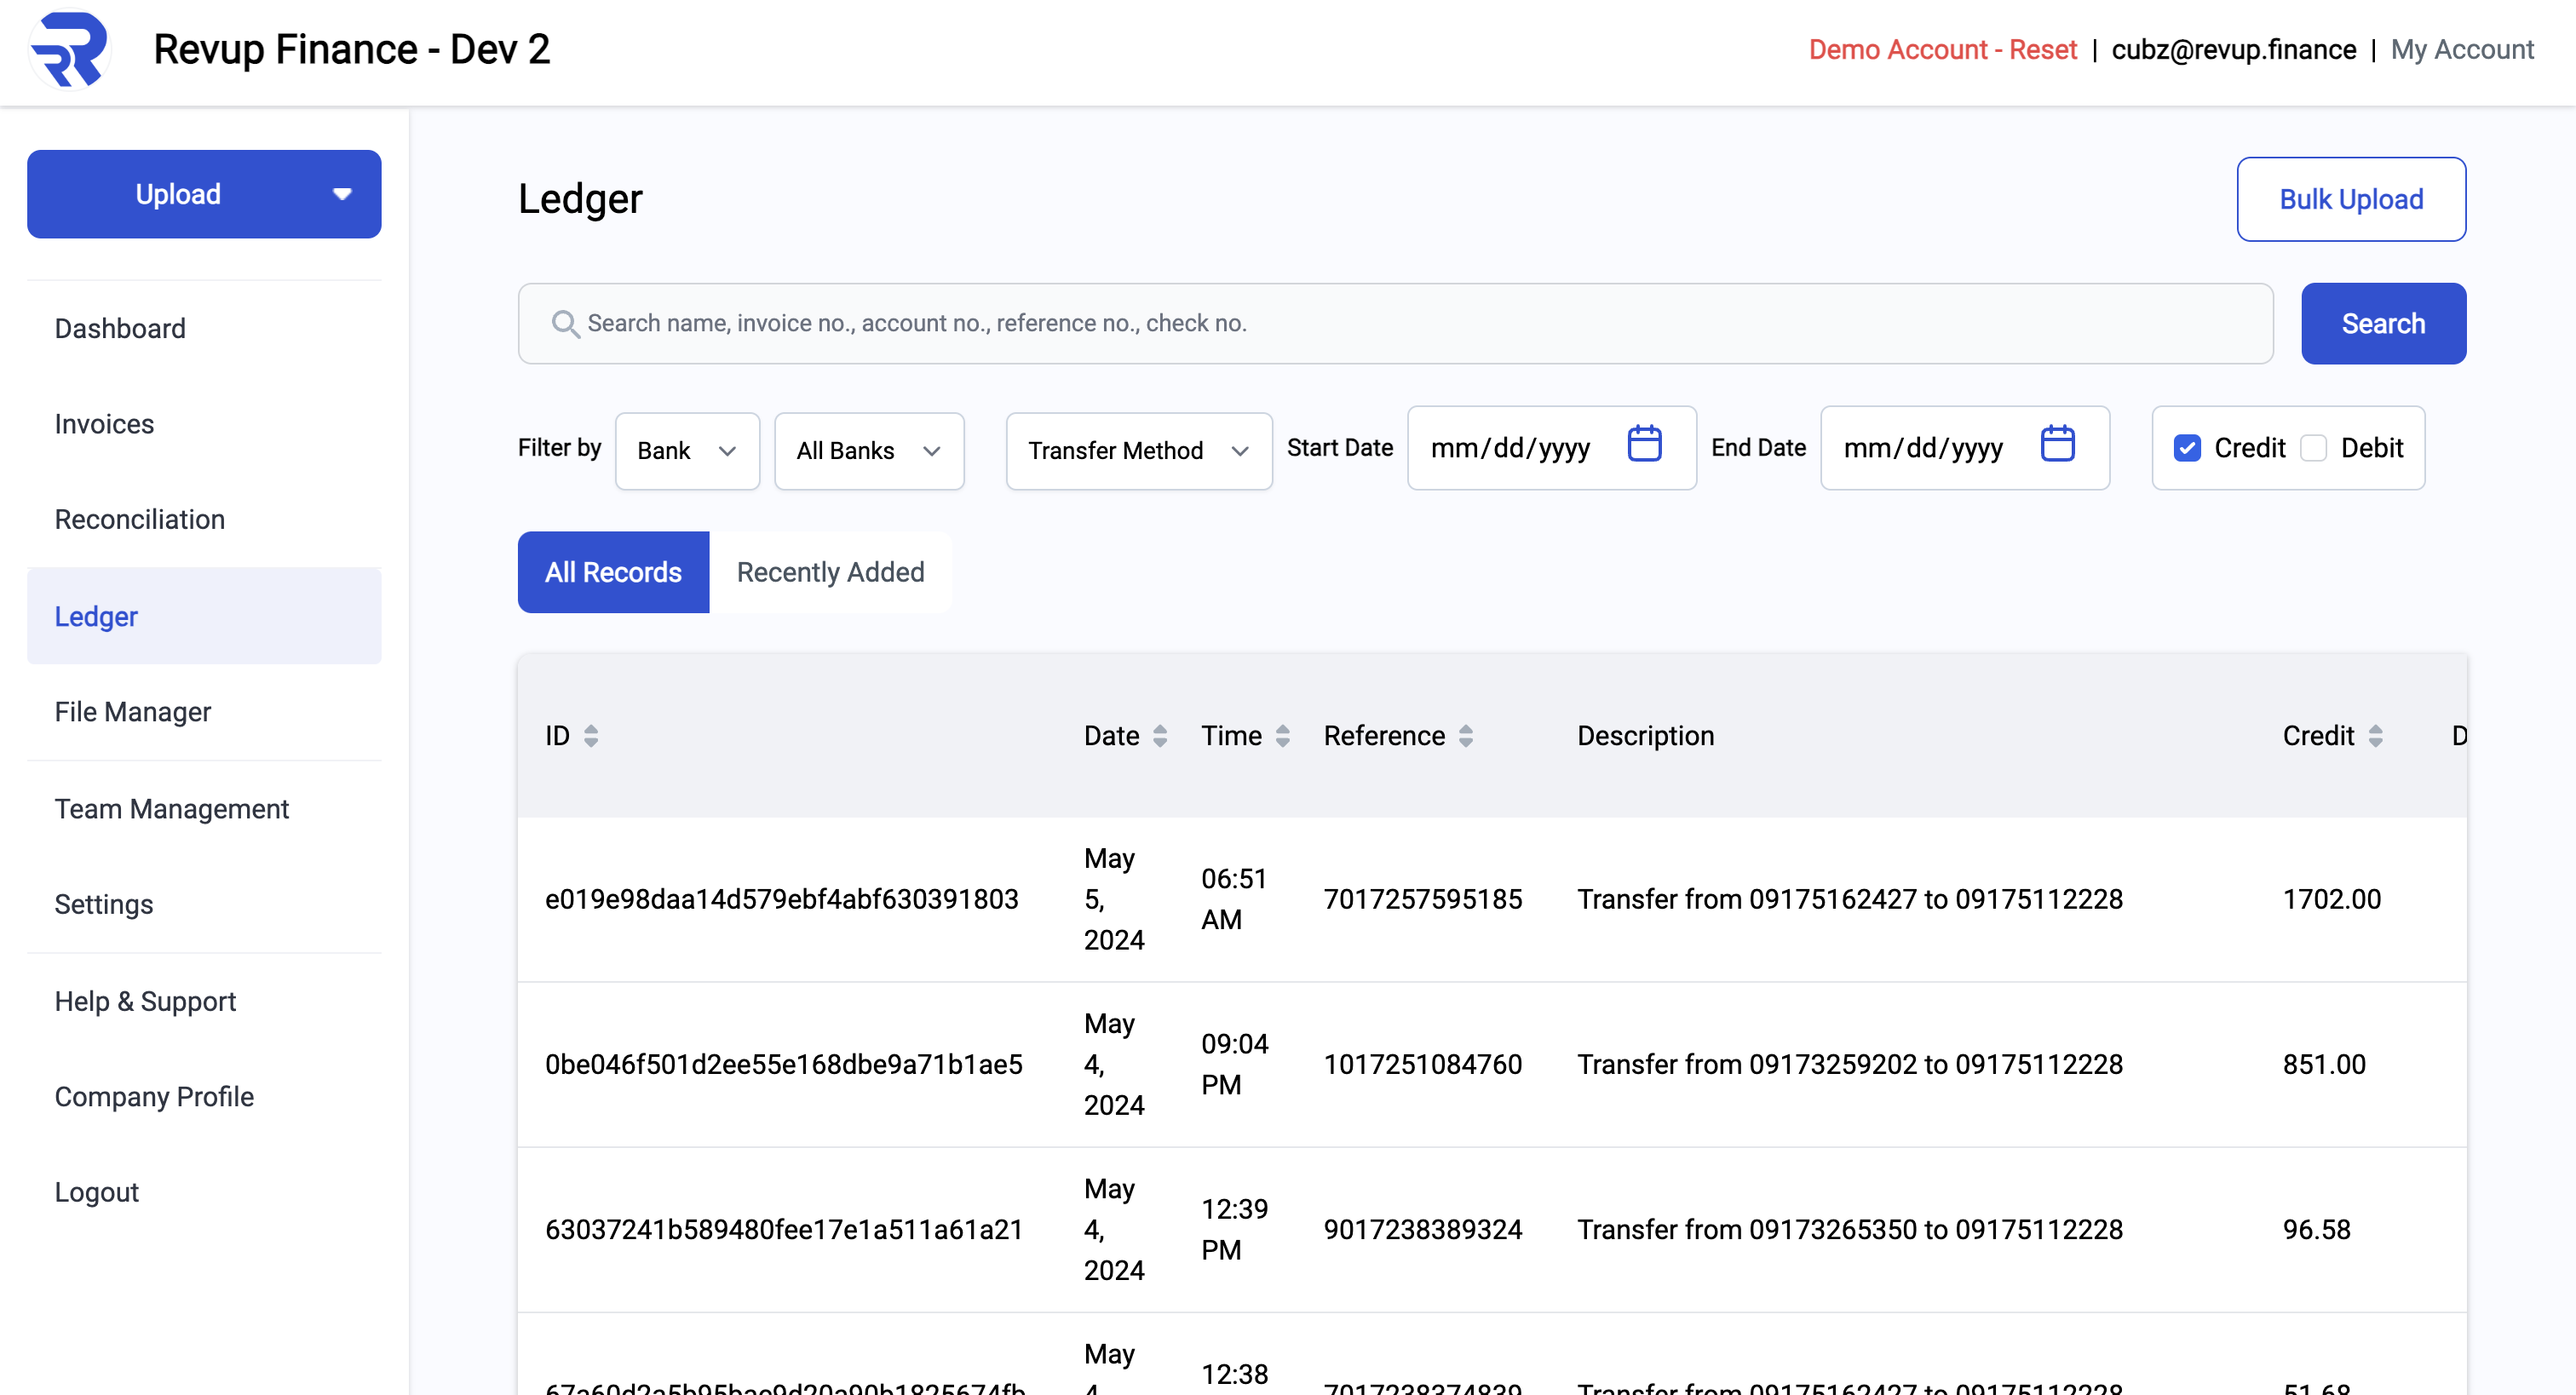Click the Bulk Upload button
The image size is (2576, 1395).
2351,199
